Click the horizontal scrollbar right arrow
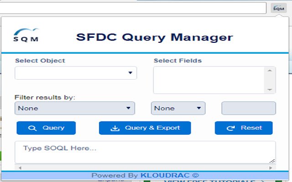Screen dimensions: 292x182 pyautogui.click(x=271, y=168)
